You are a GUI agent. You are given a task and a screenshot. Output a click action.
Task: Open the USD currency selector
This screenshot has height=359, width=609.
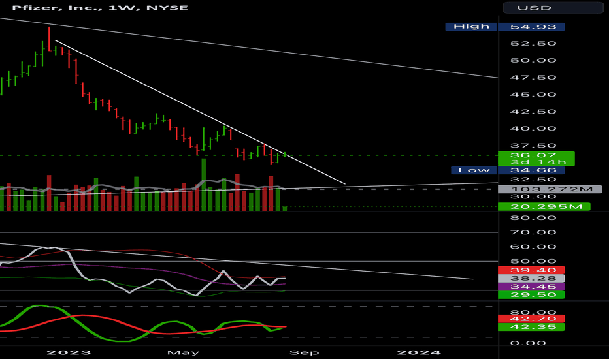point(553,8)
